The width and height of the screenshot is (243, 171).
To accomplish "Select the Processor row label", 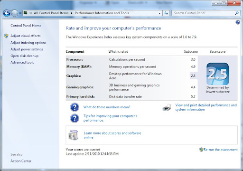I will (x=75, y=60).
